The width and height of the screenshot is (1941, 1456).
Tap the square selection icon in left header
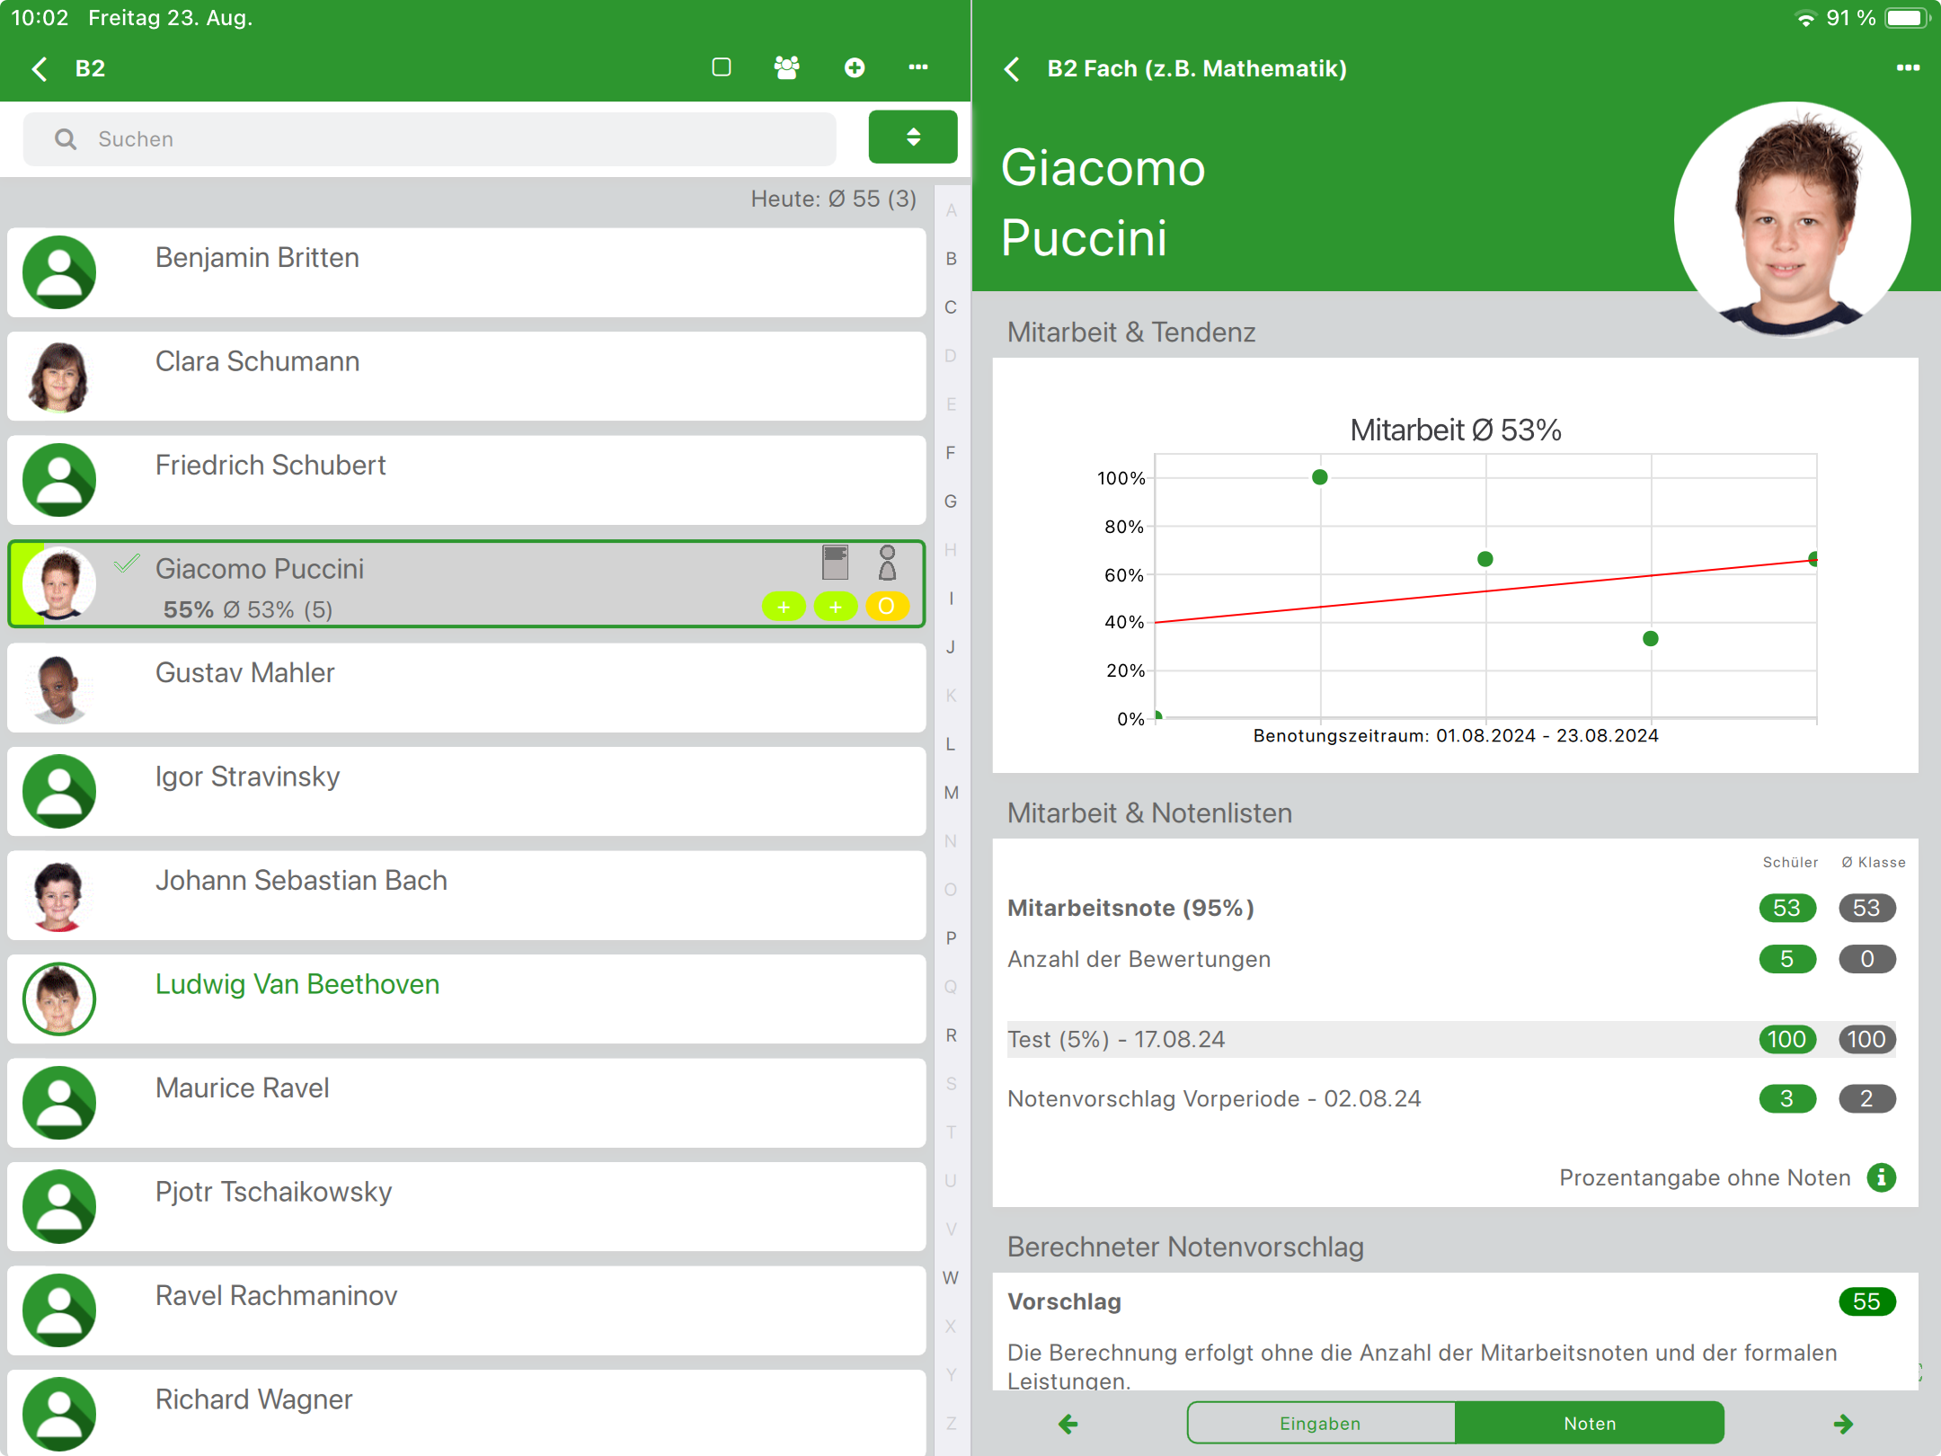pyautogui.click(x=721, y=67)
